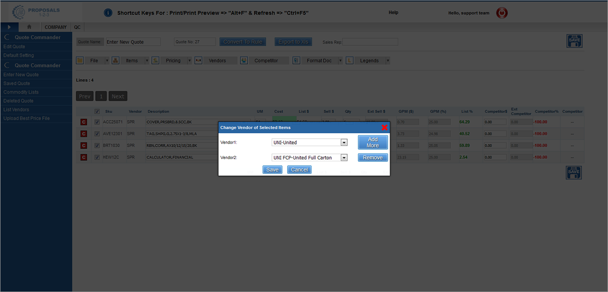This screenshot has width=608, height=292.
Task: Click the Legends L icon in toolbar
Action: [x=349, y=60]
